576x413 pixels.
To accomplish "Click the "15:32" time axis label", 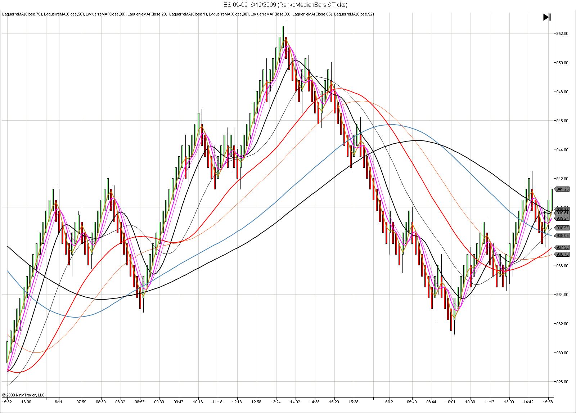I will click(x=7, y=402).
